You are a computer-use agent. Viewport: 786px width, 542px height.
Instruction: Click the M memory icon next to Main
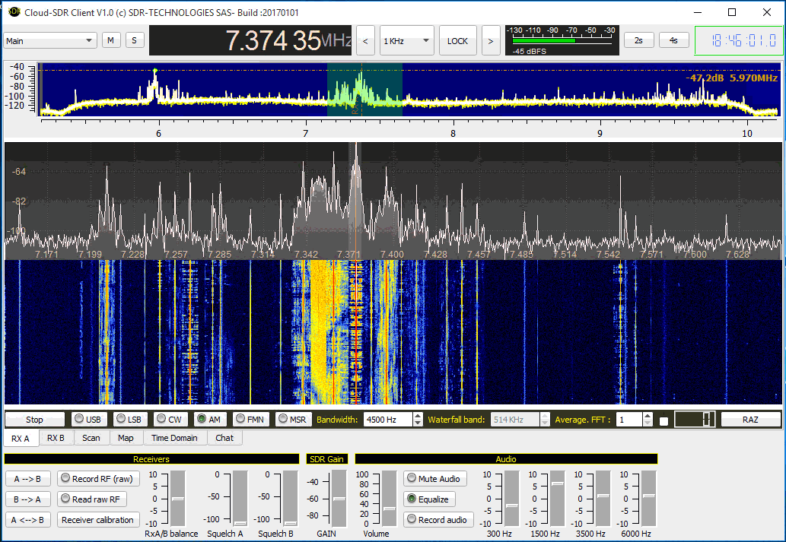pyautogui.click(x=111, y=40)
